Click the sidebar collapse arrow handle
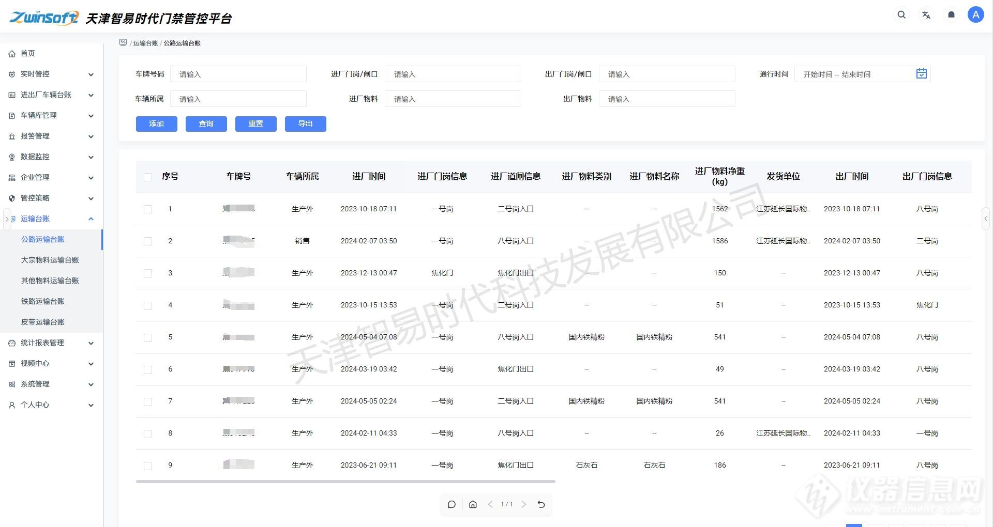993x527 pixels. point(7,219)
